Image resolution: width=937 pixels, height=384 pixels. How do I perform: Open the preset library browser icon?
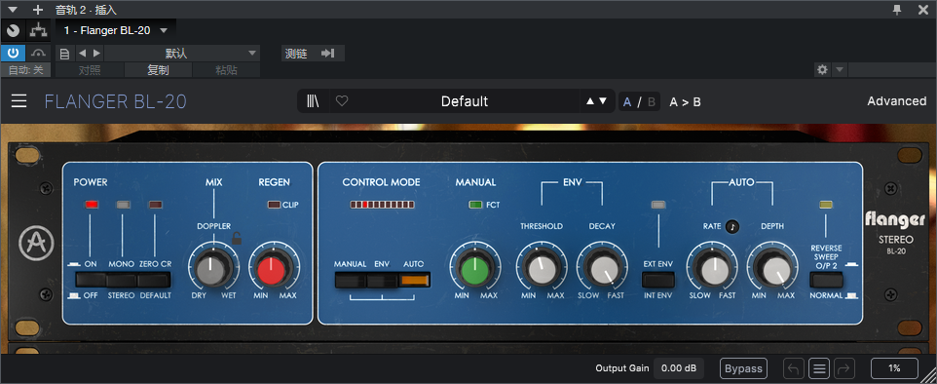point(313,101)
